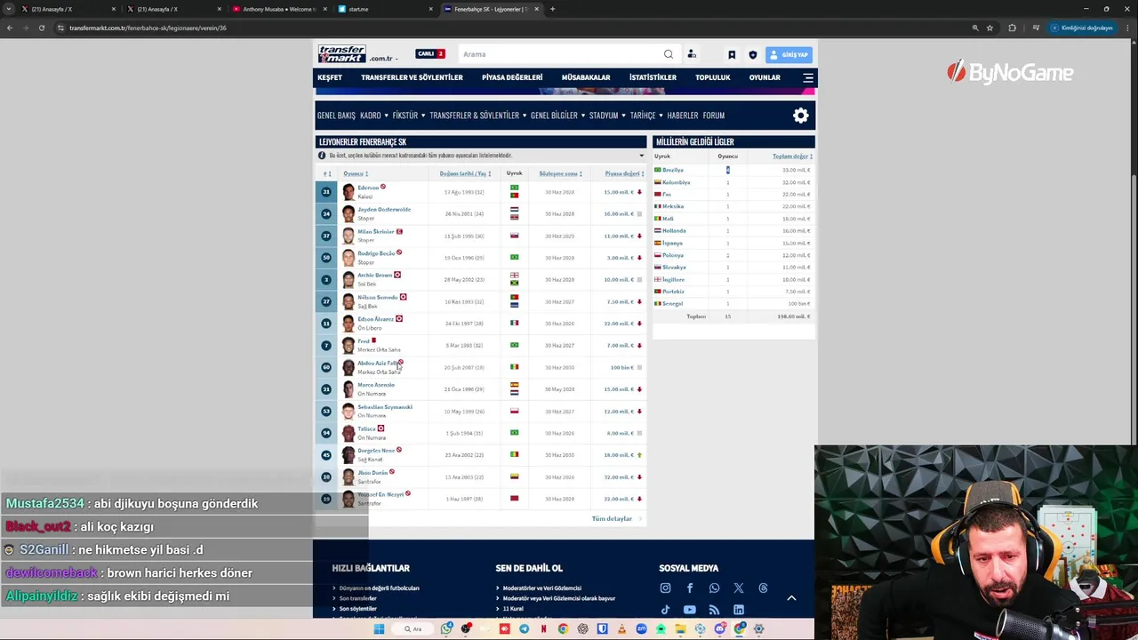The width and height of the screenshot is (1138, 640).
Task: Open TRANSFERLER VE SÖYLENTİLER main menu
Action: point(412,77)
